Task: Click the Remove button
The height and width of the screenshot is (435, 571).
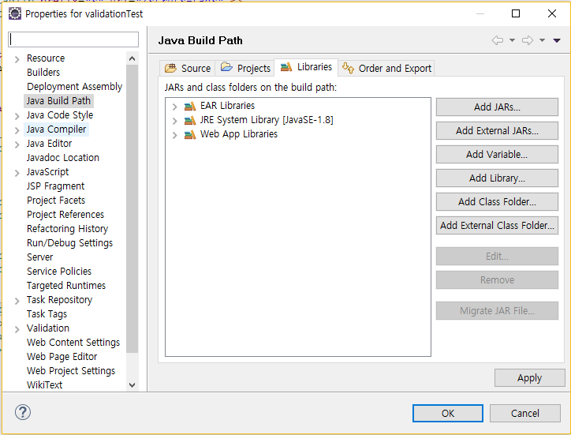Action: [497, 279]
